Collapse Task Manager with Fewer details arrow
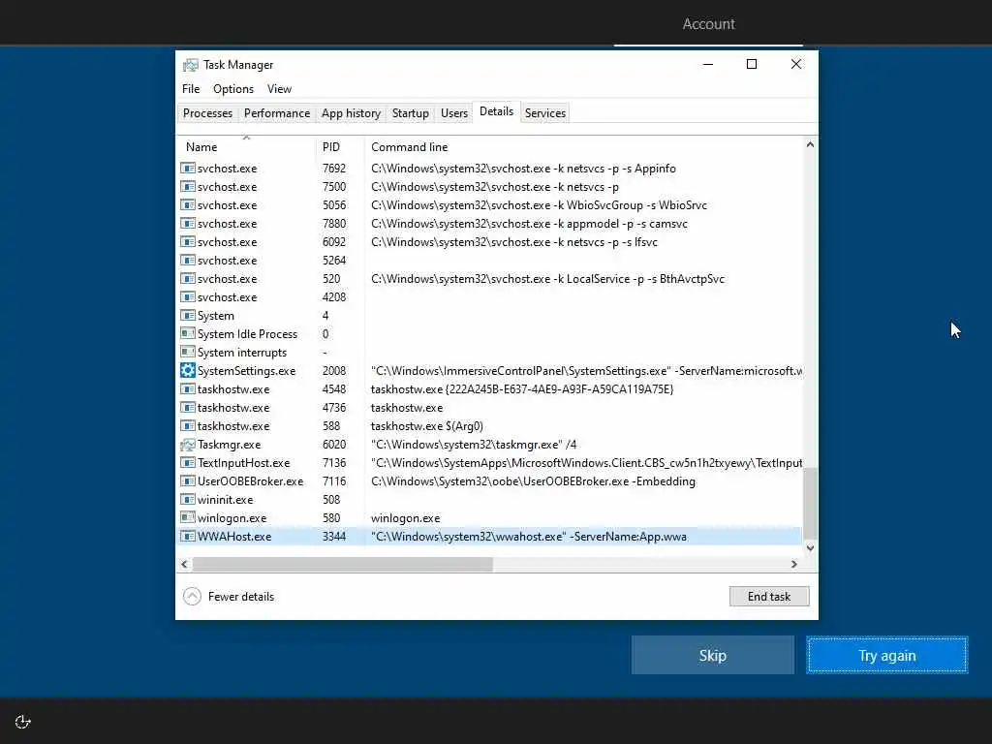Screen dimensions: 992x744 [x=193, y=597]
